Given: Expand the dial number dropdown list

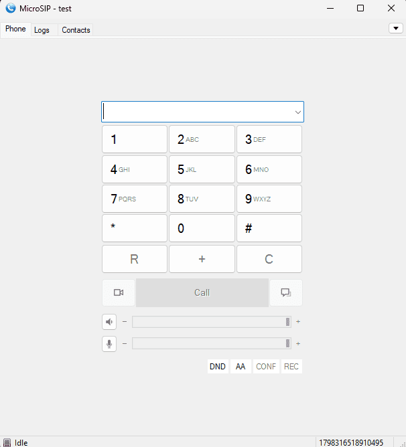Looking at the screenshot, I should pyautogui.click(x=297, y=112).
